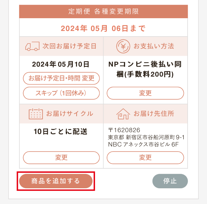
Task: Click the 10日ごとに配送 cycle text
Action: pos(61,131)
